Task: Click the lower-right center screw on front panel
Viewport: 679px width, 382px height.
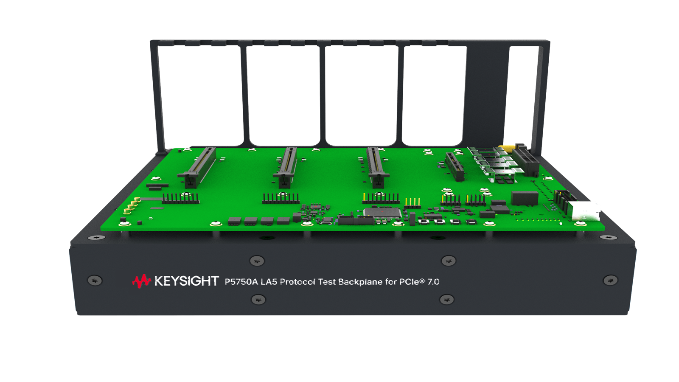Action: click(x=446, y=300)
